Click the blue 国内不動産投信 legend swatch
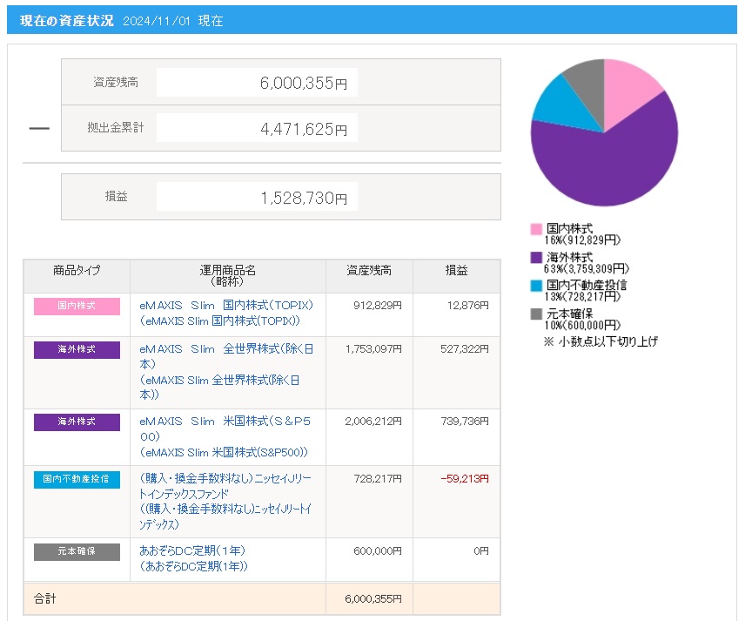The width and height of the screenshot is (745, 621). (x=536, y=286)
